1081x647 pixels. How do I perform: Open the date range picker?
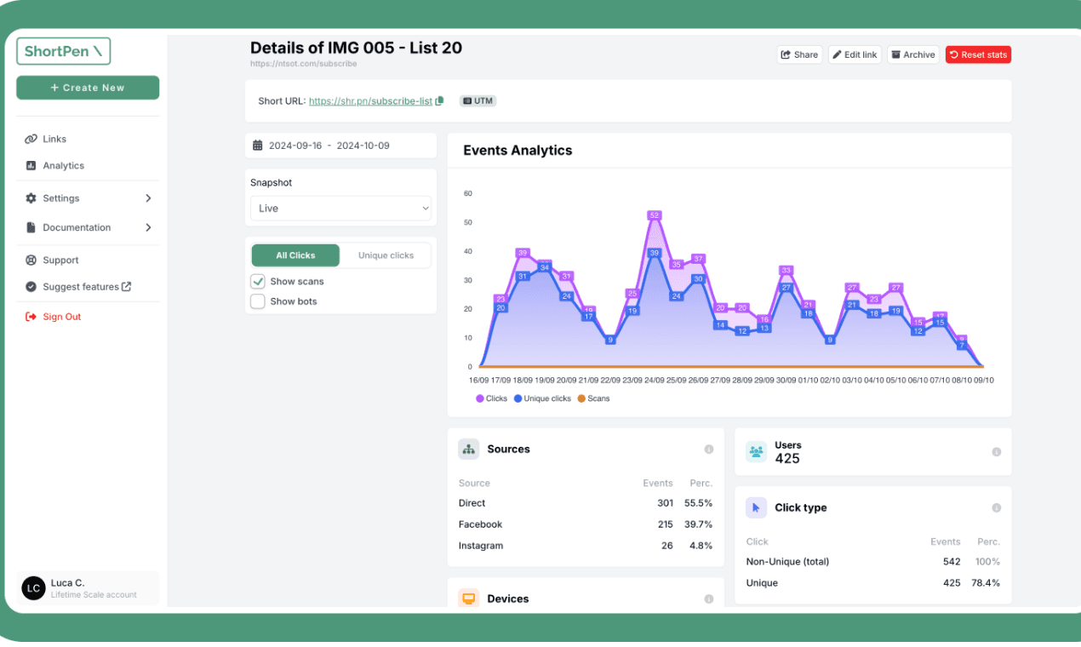tap(340, 146)
